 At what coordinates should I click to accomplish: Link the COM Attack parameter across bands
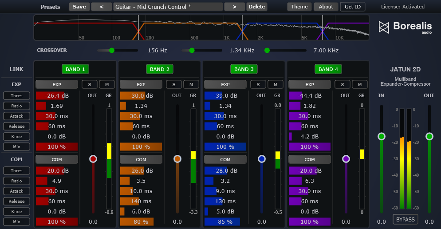click(16, 191)
